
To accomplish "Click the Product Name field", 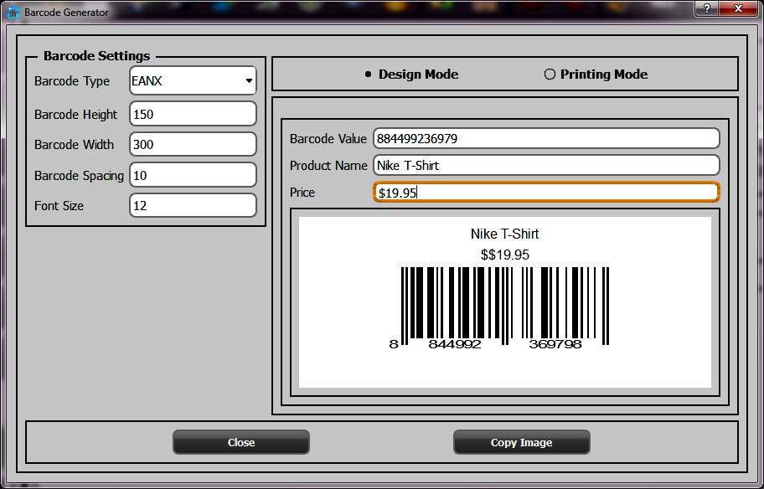I will [545, 165].
